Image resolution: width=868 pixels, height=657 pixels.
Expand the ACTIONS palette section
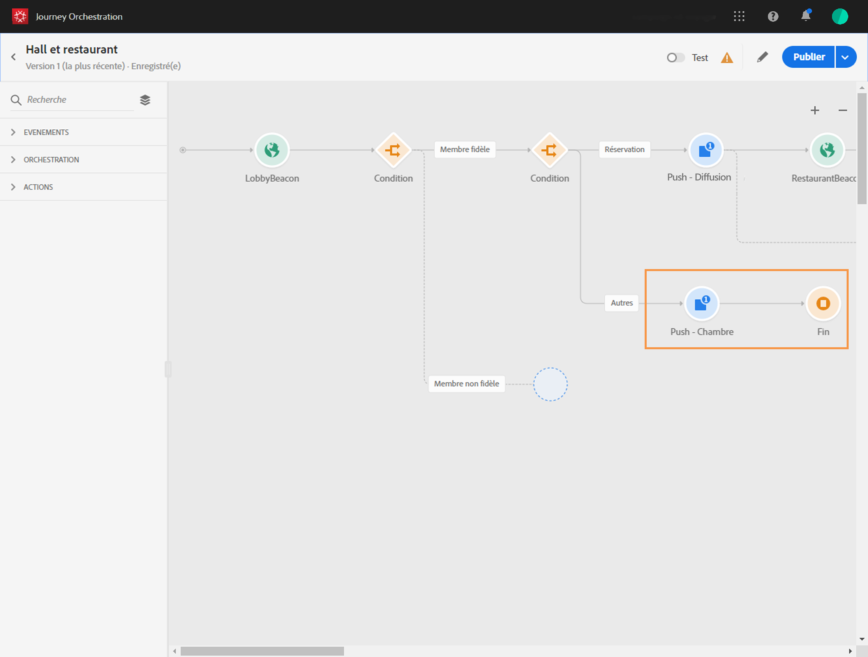[x=38, y=187]
